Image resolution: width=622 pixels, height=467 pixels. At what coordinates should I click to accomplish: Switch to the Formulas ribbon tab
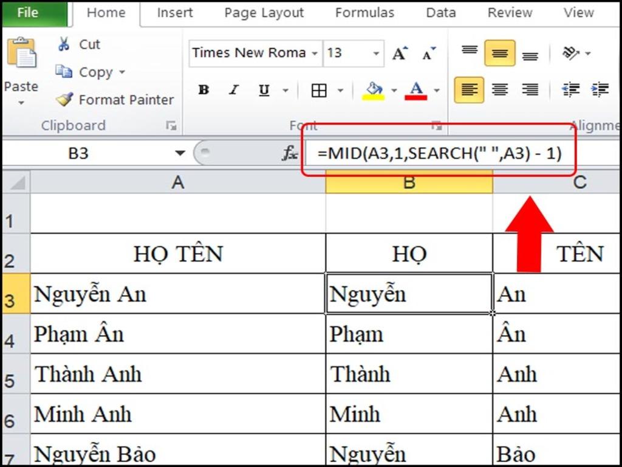(364, 12)
